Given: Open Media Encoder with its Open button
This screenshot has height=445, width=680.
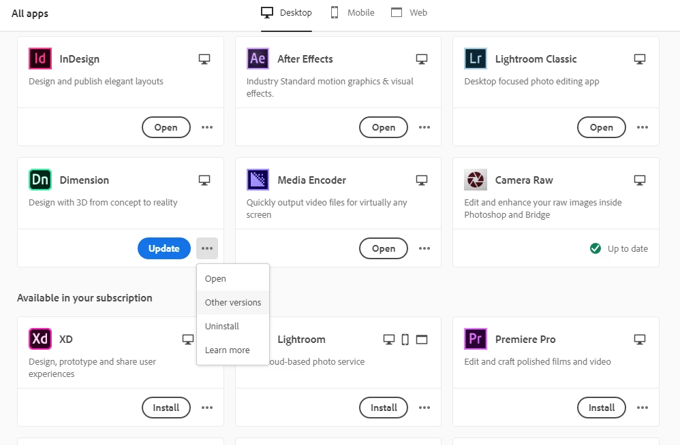Looking at the screenshot, I should pyautogui.click(x=384, y=248).
